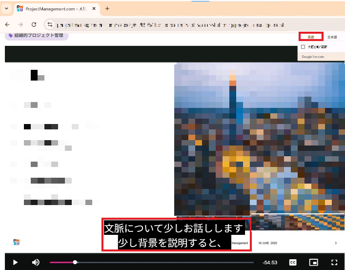Reload the current page
345x270 pixels.
tap(34, 24)
